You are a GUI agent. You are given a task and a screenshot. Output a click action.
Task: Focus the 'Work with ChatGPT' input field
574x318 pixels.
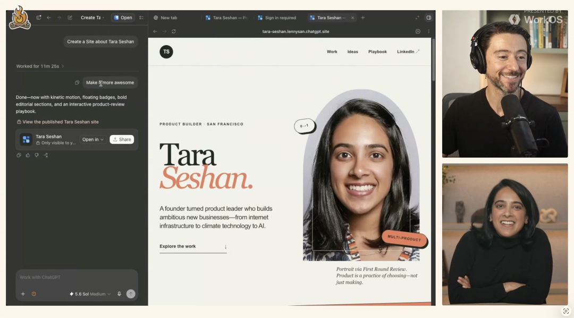coord(77,277)
